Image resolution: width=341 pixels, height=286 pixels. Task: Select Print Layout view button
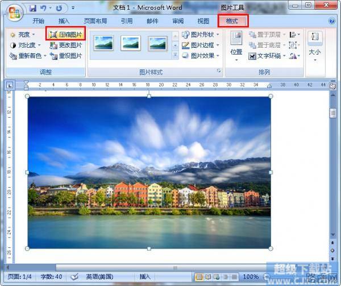pos(199,277)
